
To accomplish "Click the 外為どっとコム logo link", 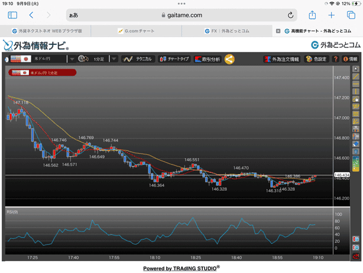I will (x=335, y=44).
